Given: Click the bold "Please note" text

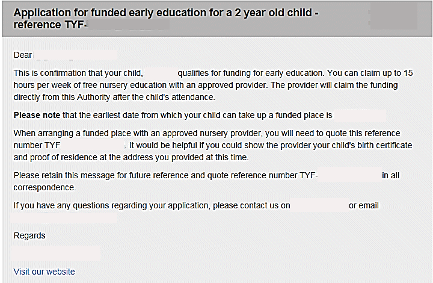Looking at the screenshot, I should pos(37,115).
